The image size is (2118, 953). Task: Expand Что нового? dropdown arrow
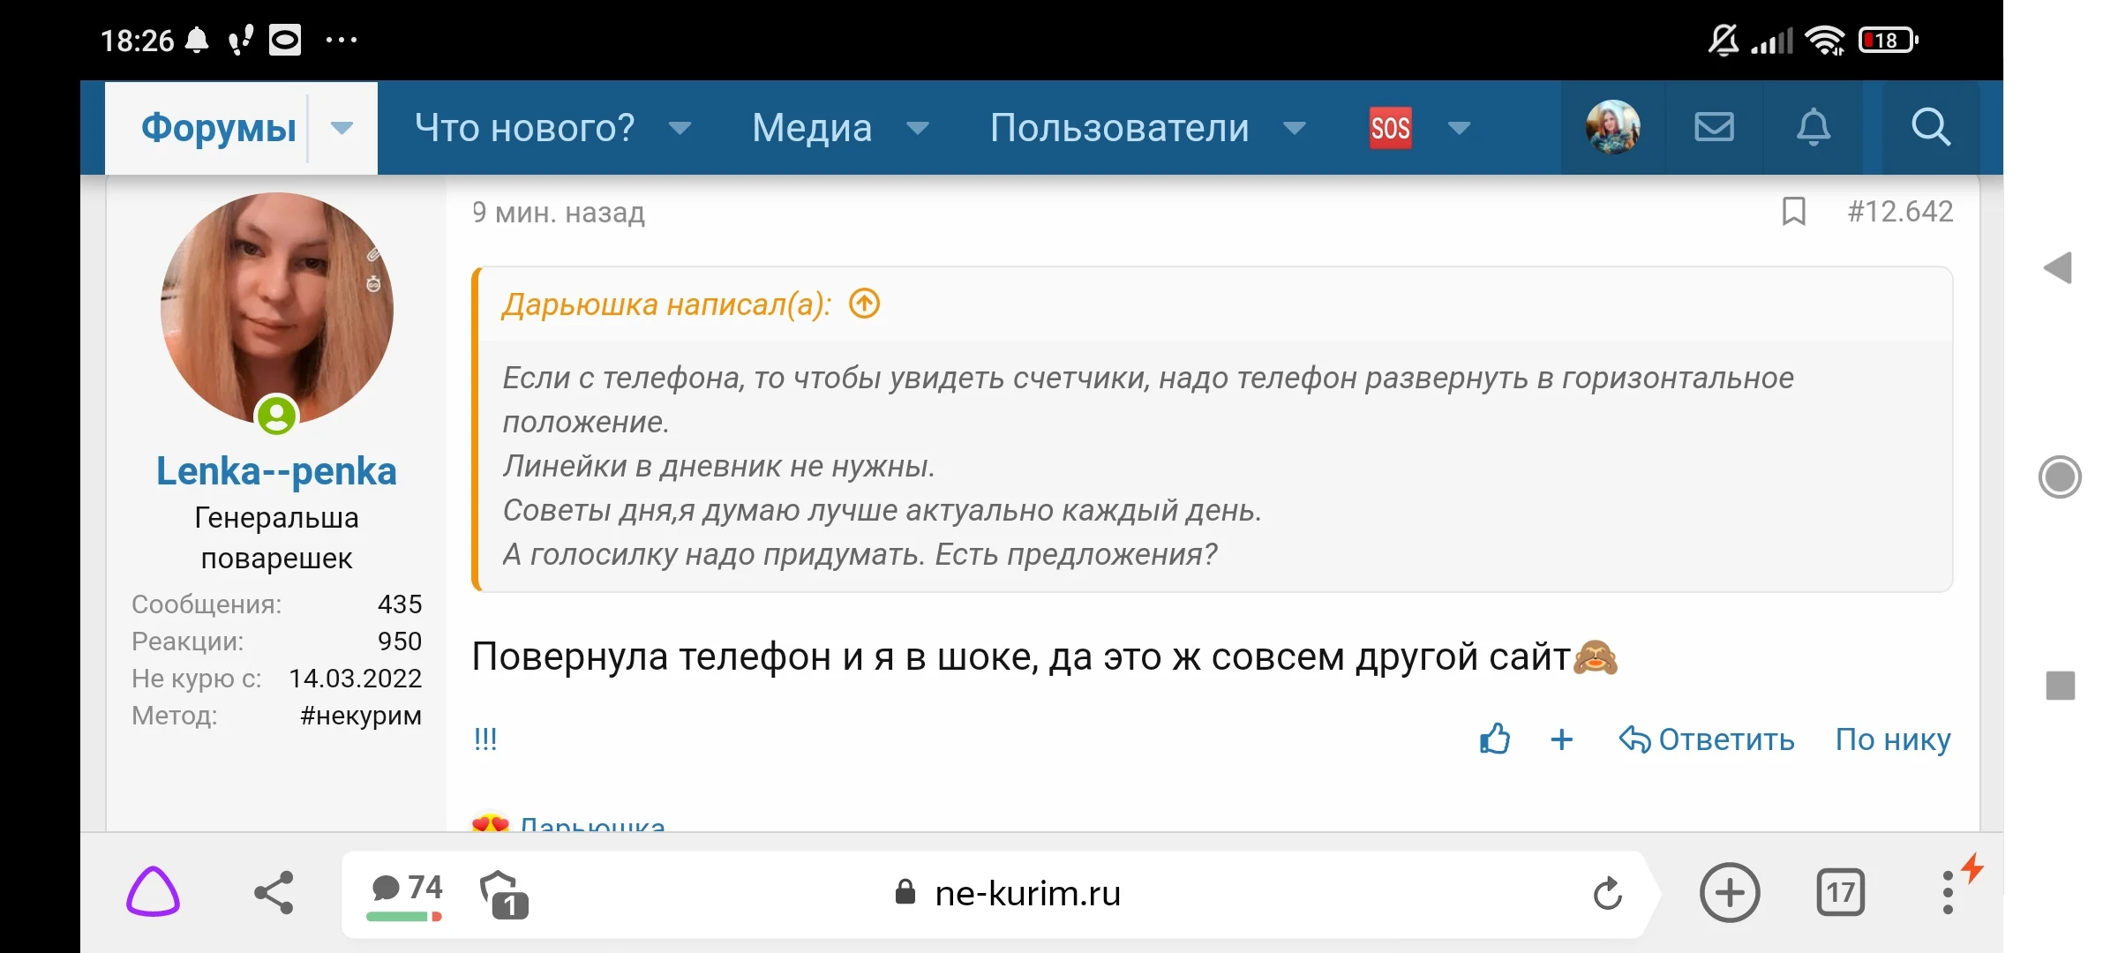pyautogui.click(x=680, y=128)
